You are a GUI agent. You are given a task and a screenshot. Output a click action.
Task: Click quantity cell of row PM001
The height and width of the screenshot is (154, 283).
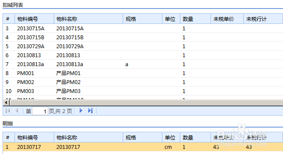pos(184,73)
